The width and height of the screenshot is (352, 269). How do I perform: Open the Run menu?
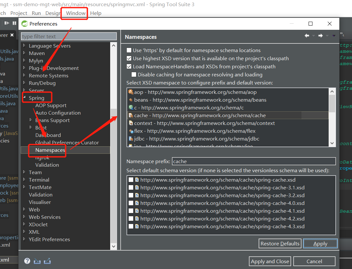coord(36,13)
